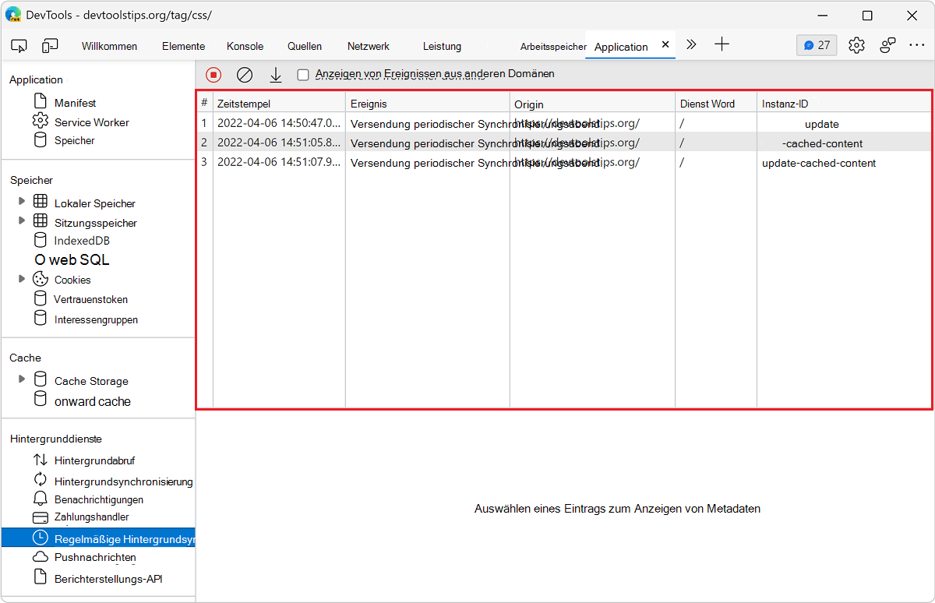
Task: Click the Instanz-ID column header
Action: (x=844, y=104)
